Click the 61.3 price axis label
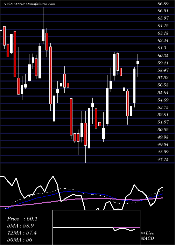 pos(162,48)
